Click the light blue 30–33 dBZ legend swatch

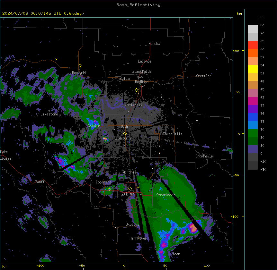click(253, 125)
